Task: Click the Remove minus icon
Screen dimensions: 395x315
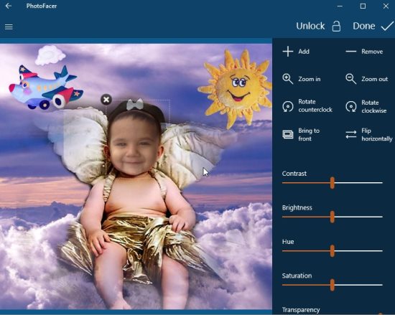Action: click(350, 52)
